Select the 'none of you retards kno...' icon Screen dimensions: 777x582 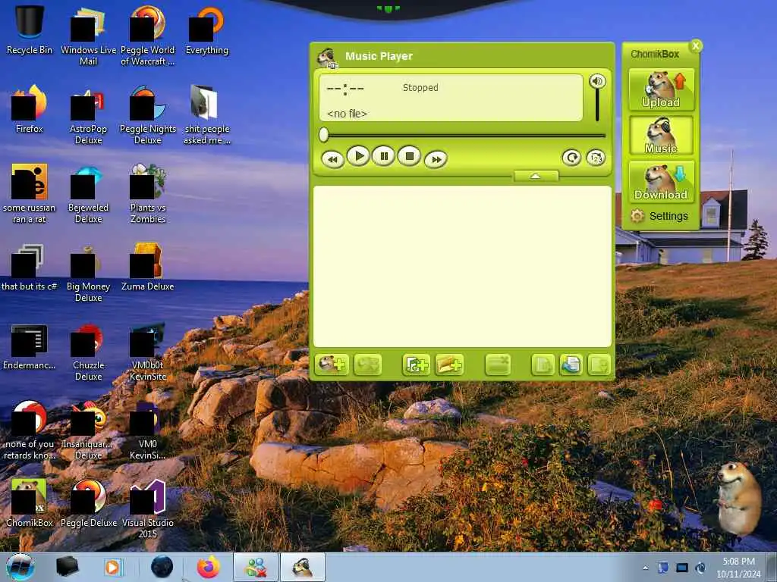[x=30, y=430]
